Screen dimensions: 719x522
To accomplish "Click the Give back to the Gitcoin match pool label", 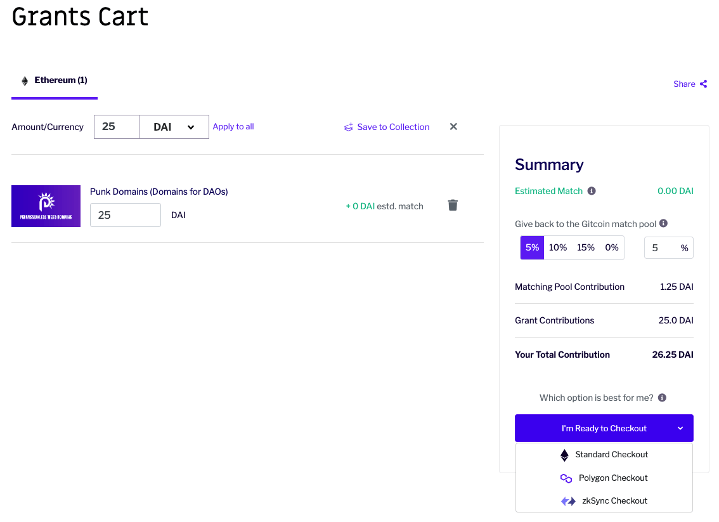I will click(x=586, y=224).
